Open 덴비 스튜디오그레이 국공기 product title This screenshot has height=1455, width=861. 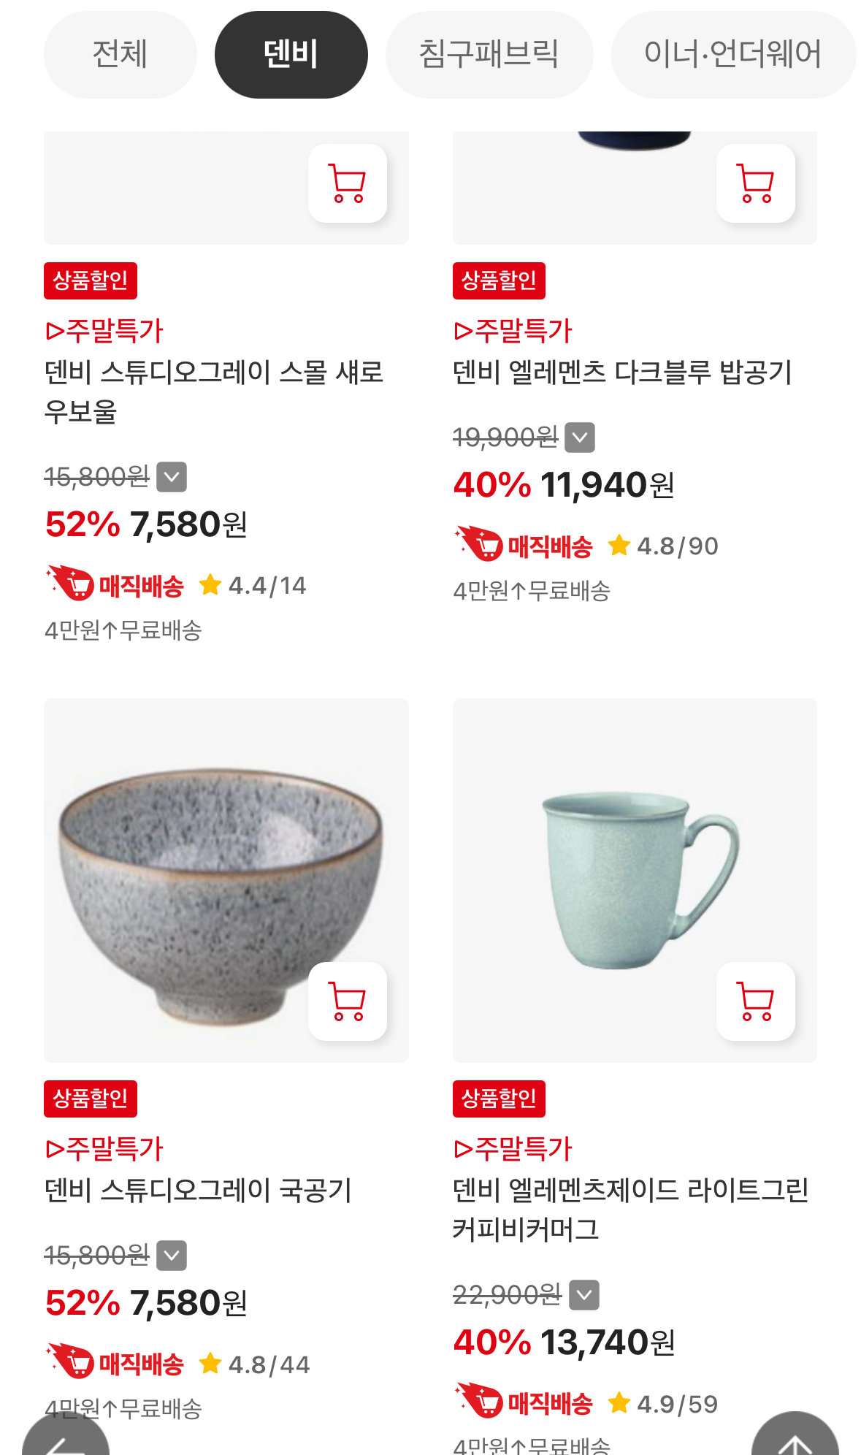(198, 1191)
